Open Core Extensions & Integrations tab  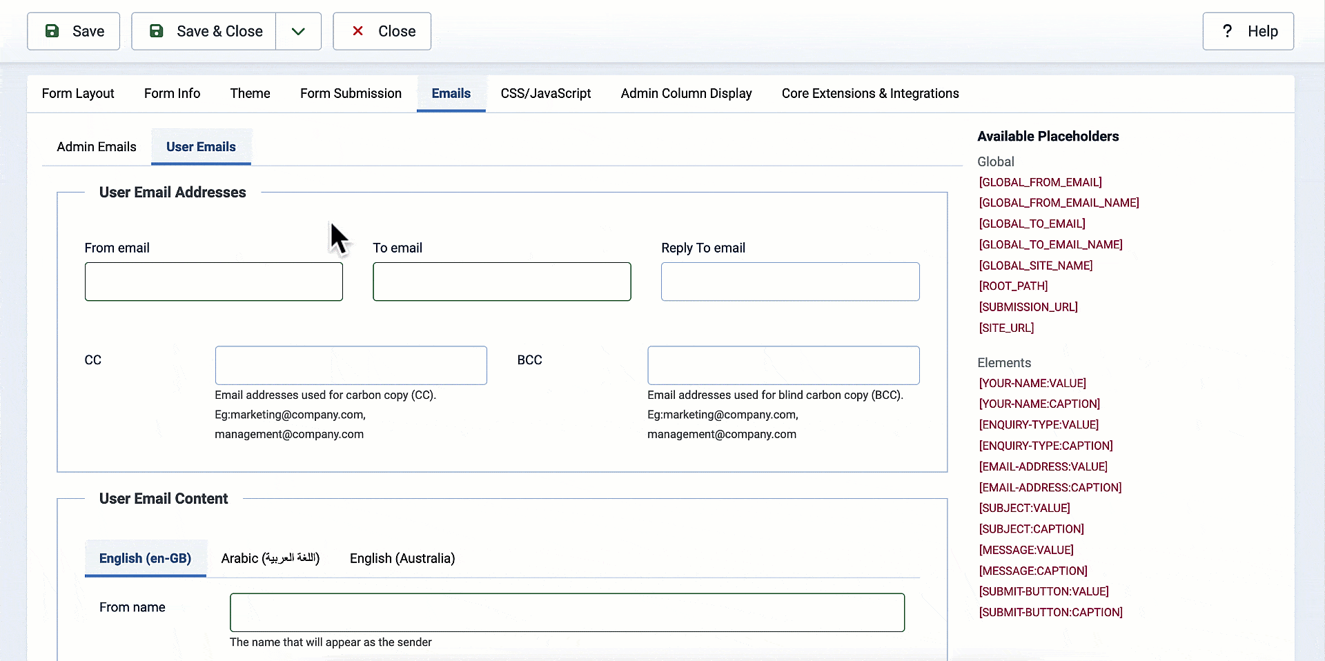[x=870, y=93]
